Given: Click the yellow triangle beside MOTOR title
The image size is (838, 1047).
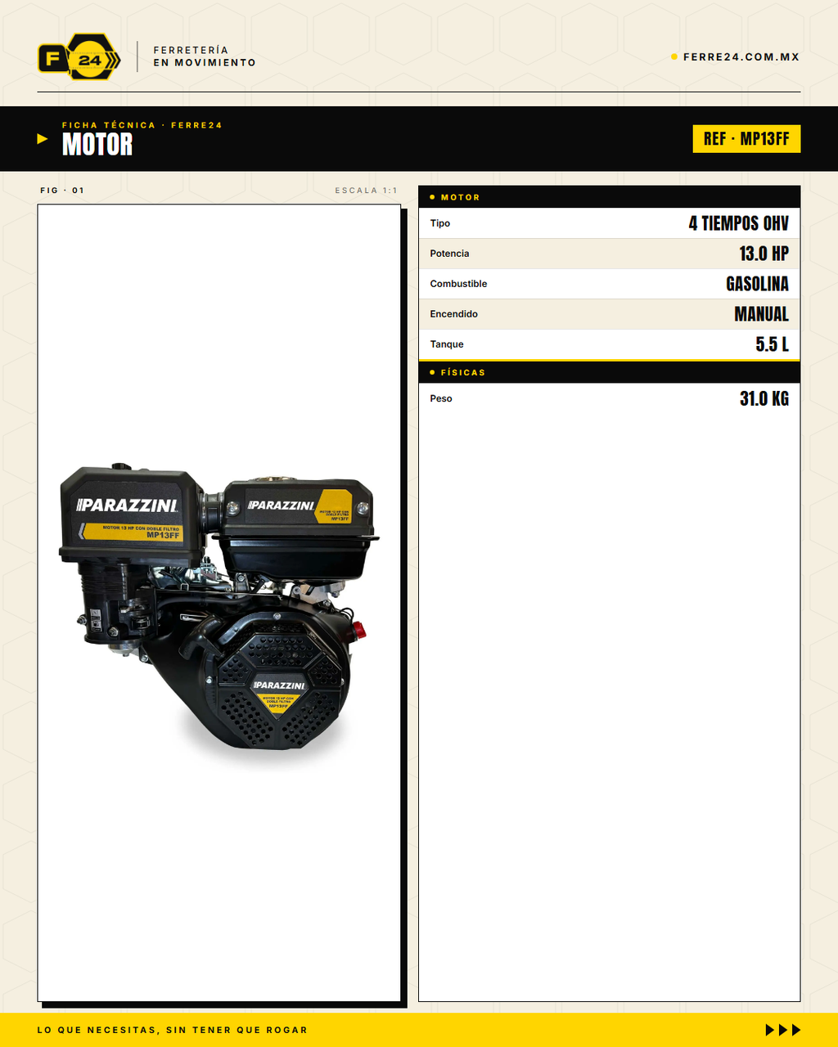Looking at the screenshot, I should 43,139.
